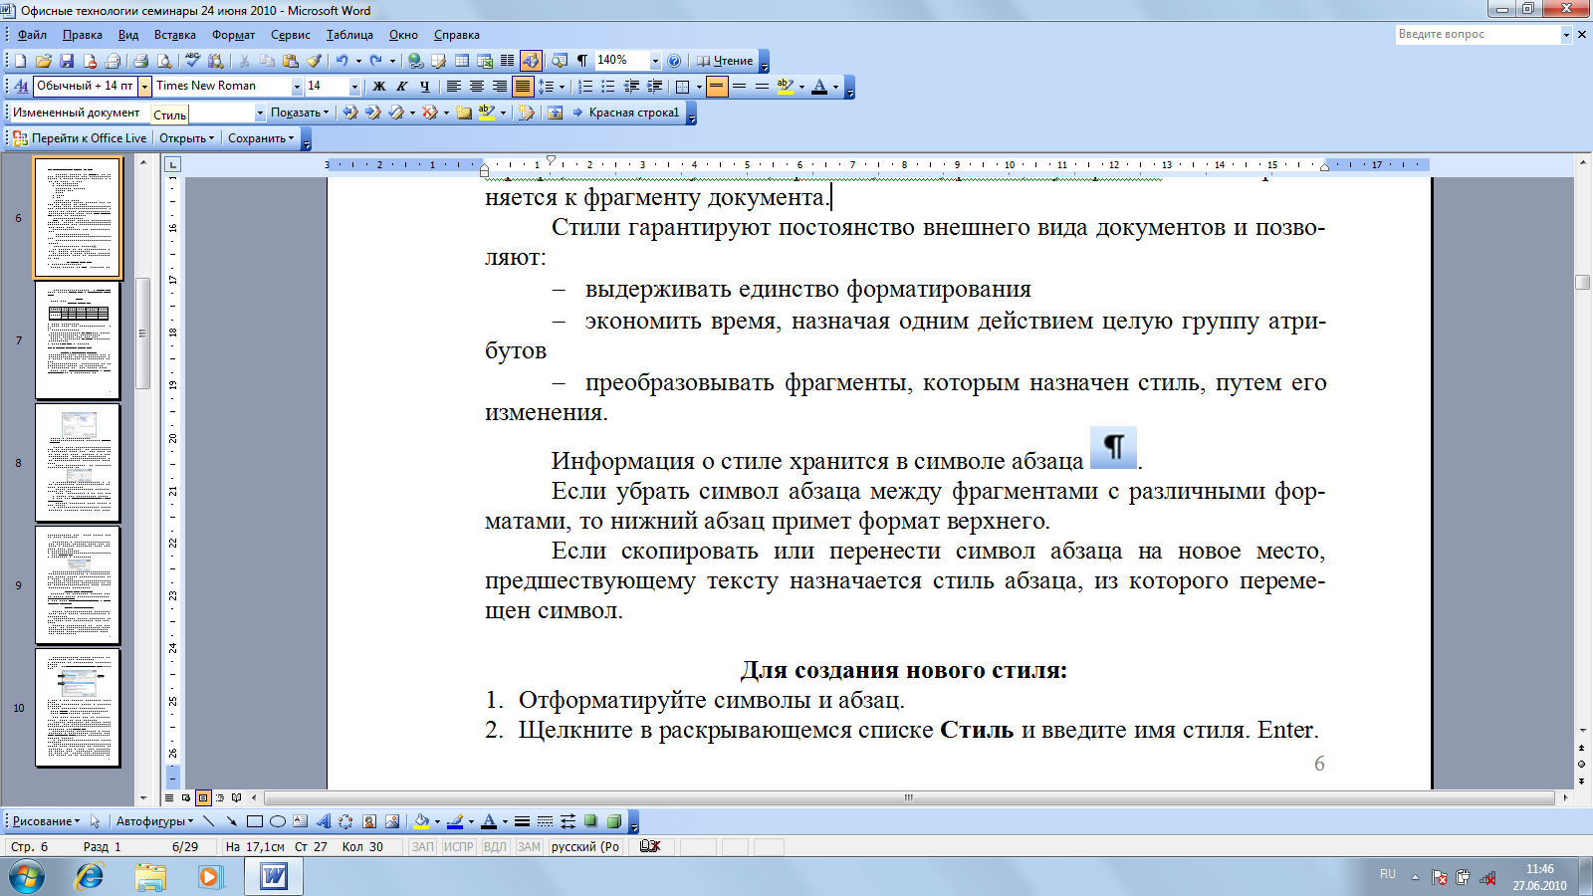Click the Чтение reading mode button
Image resolution: width=1593 pixels, height=896 pixels.
pos(725,61)
